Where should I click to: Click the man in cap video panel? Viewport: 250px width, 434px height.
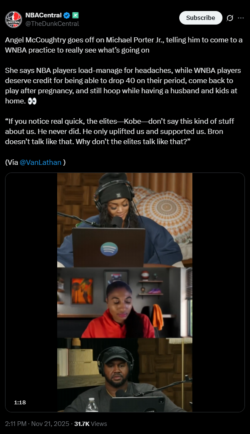[x=125, y=375]
